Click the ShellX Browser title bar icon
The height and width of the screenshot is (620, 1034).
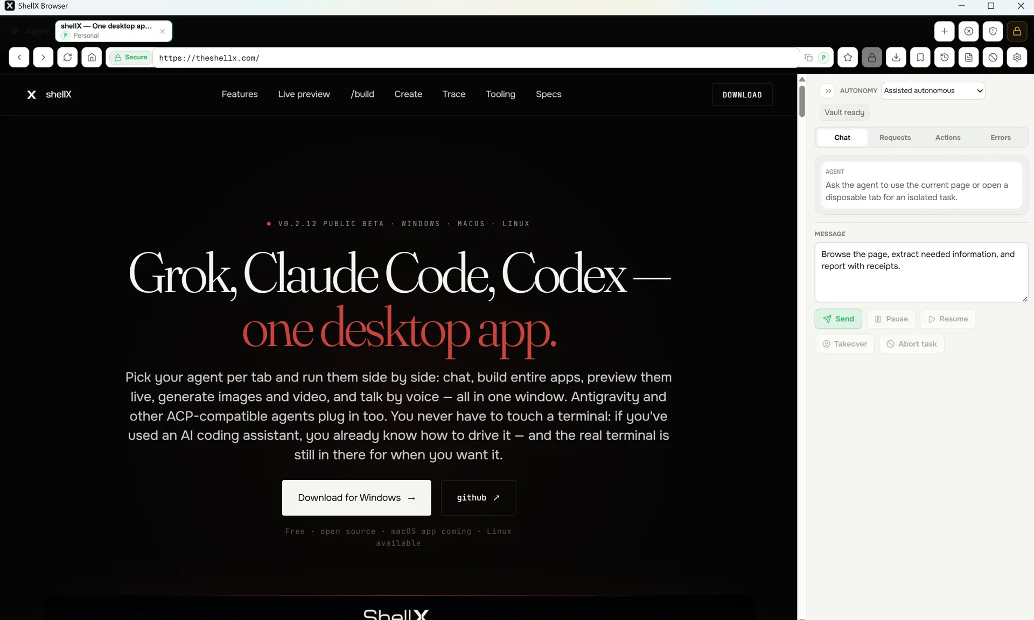pos(10,6)
